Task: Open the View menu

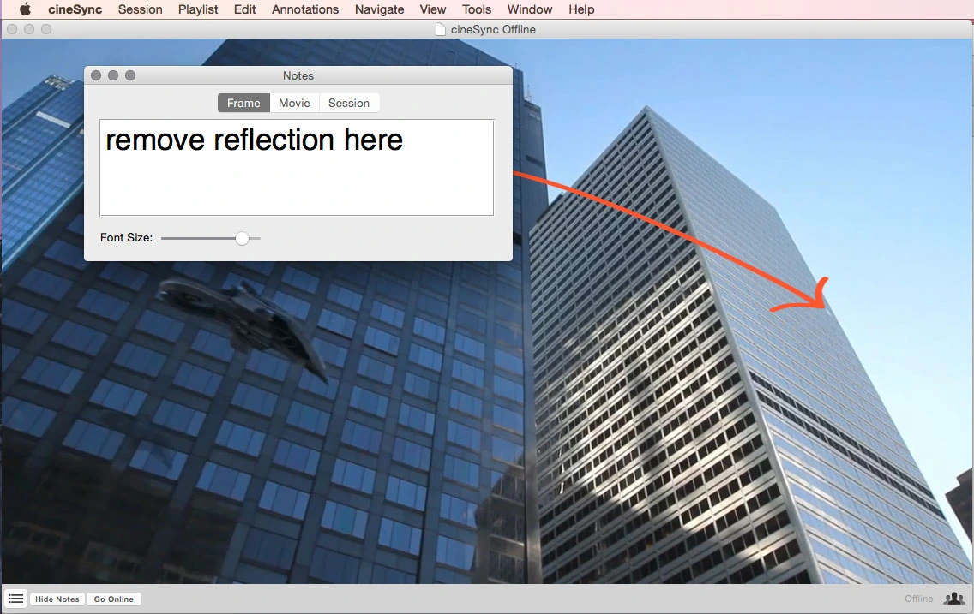Action: coord(432,9)
